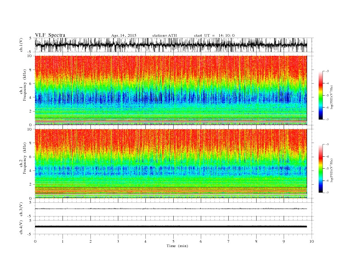Click the 'Time (min)' axis label
This screenshot has width=351, height=271.
click(x=177, y=246)
